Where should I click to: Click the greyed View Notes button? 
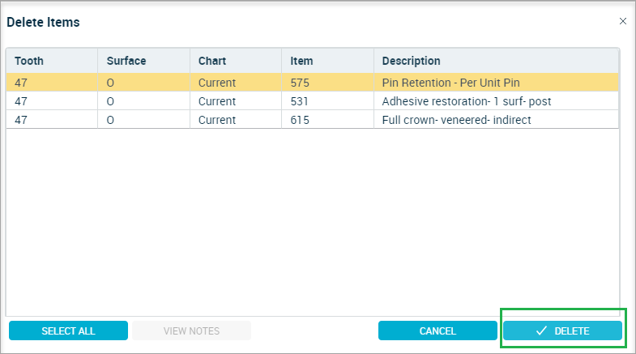click(x=191, y=331)
